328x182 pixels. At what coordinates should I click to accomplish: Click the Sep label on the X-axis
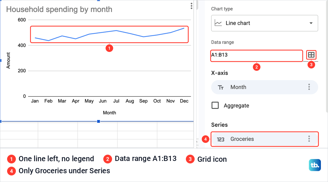coord(143,101)
